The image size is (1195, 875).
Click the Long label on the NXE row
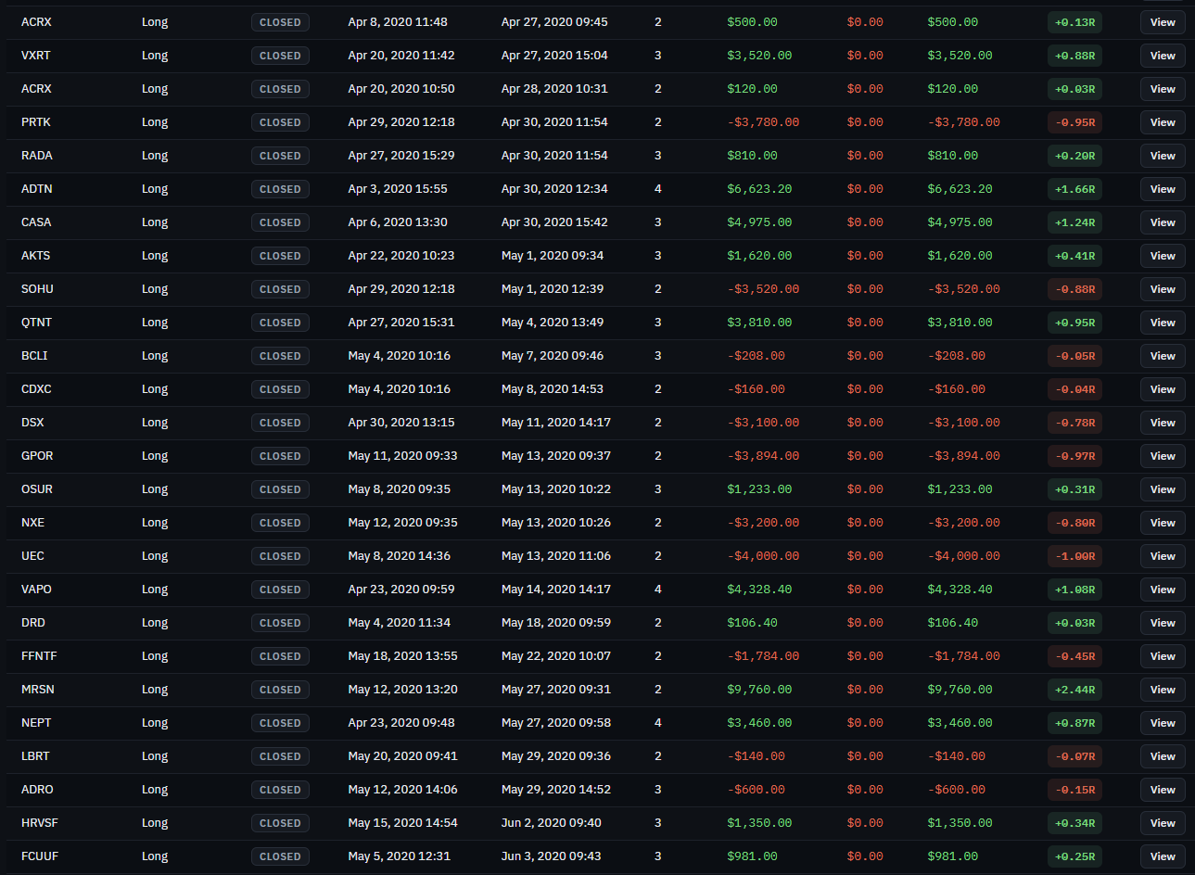tap(155, 523)
